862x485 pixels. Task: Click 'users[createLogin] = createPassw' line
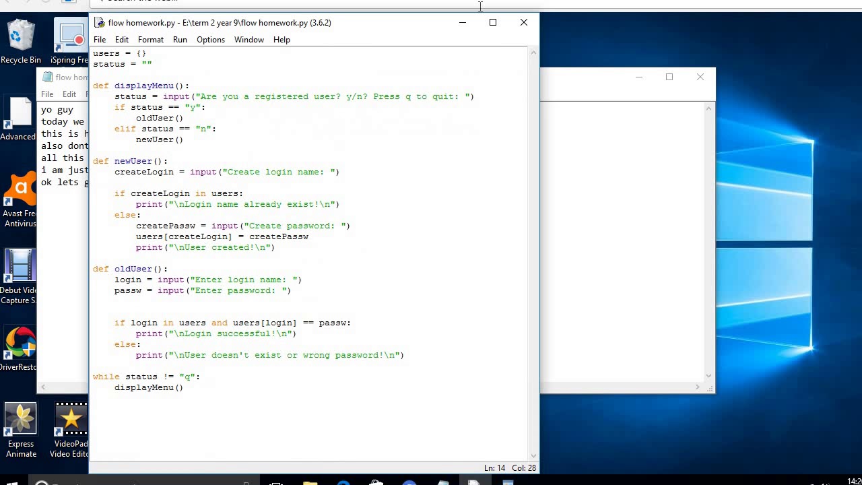[222, 236]
